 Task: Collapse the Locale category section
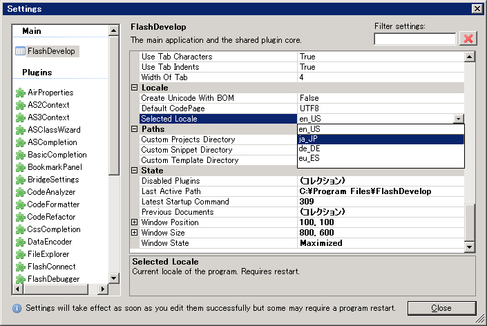click(135, 88)
